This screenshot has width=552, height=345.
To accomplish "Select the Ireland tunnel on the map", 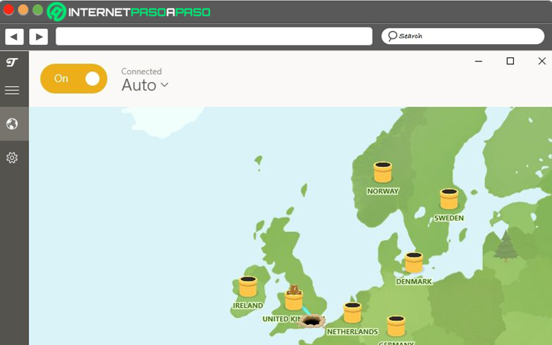I will click(248, 286).
